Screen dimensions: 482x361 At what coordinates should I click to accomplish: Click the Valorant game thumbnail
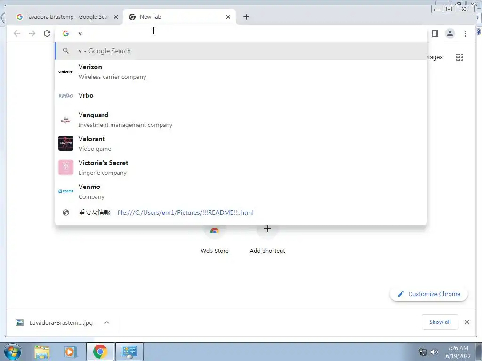66,143
